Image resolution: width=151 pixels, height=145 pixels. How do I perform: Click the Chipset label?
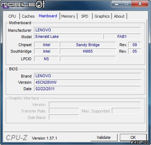[25, 45]
